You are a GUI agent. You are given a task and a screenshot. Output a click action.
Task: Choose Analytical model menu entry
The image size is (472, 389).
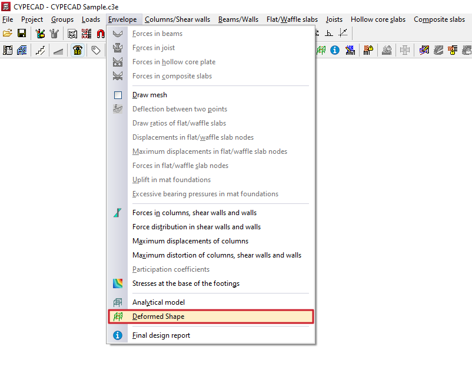[211, 302]
